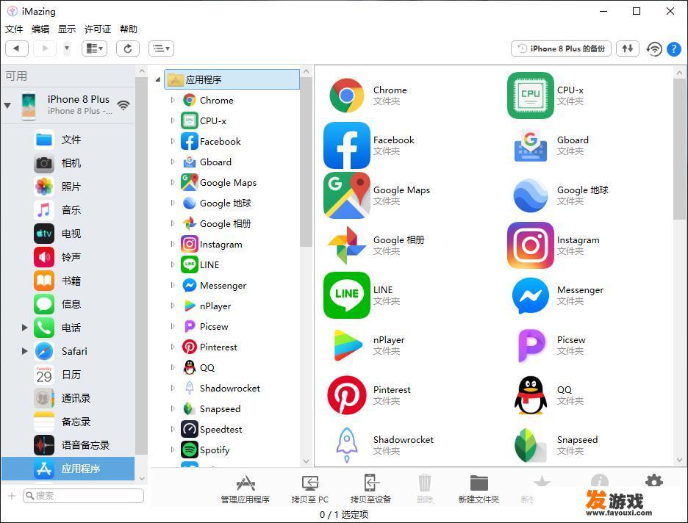Click the app grid vertical scrollbar thumb
688x523 pixels.
coord(679,149)
